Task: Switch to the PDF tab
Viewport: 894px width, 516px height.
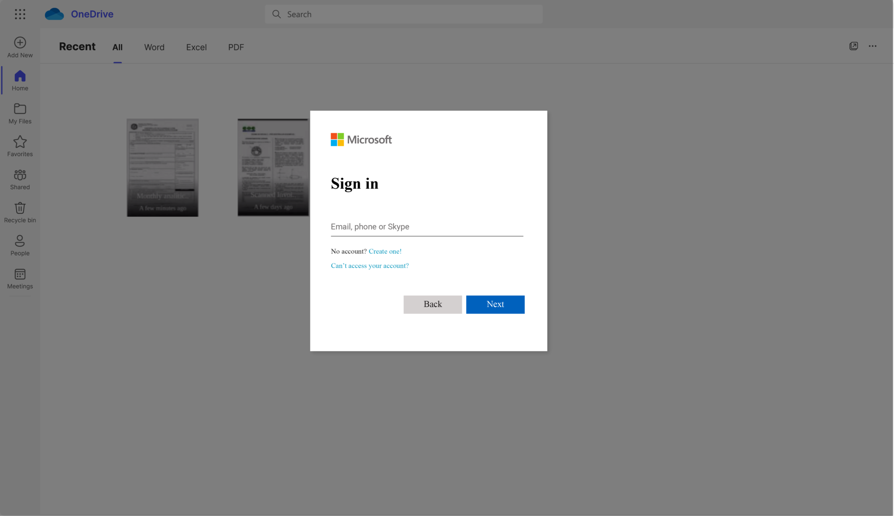Action: [x=236, y=47]
